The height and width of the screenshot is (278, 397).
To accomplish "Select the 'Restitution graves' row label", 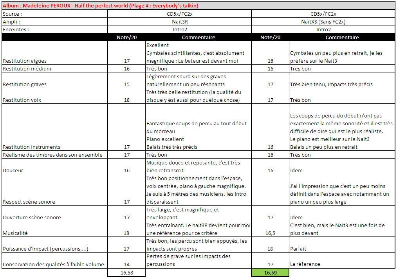I will click(x=55, y=80).
